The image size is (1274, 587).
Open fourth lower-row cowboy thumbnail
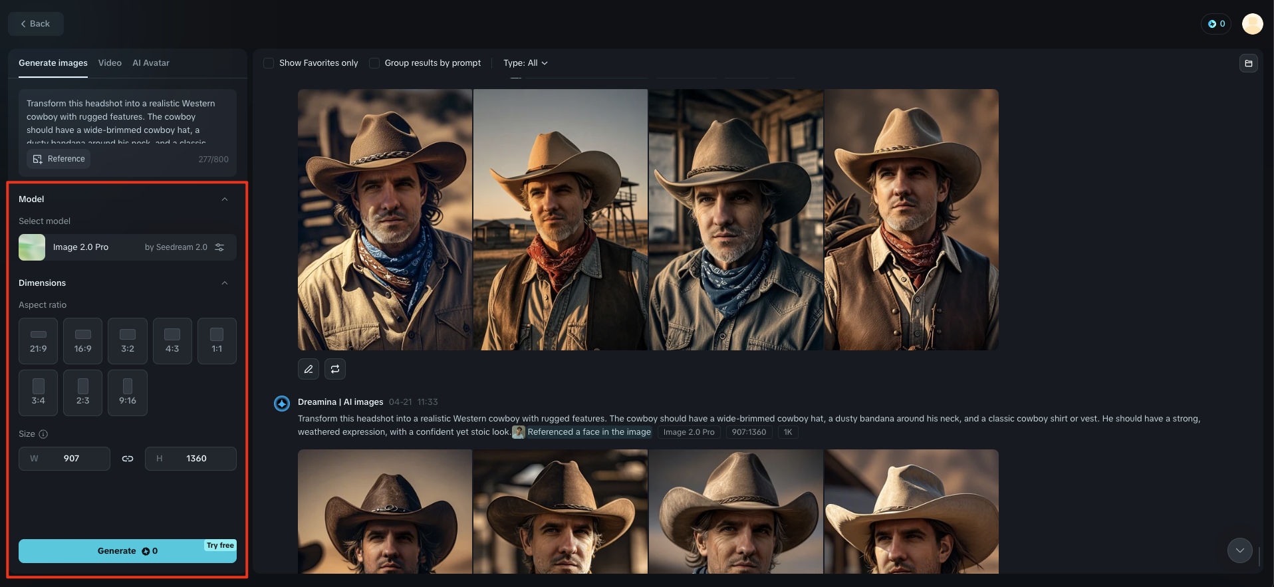click(x=912, y=511)
